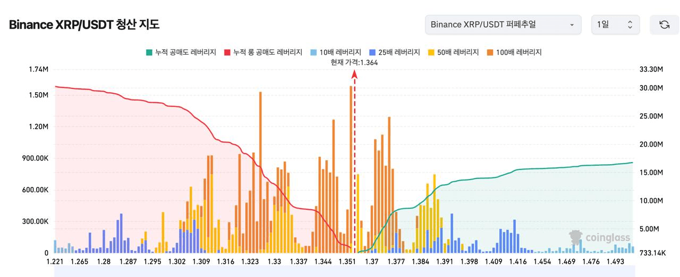Click the 1.28 x-axis label
The width and height of the screenshot is (680, 277).
point(104,262)
